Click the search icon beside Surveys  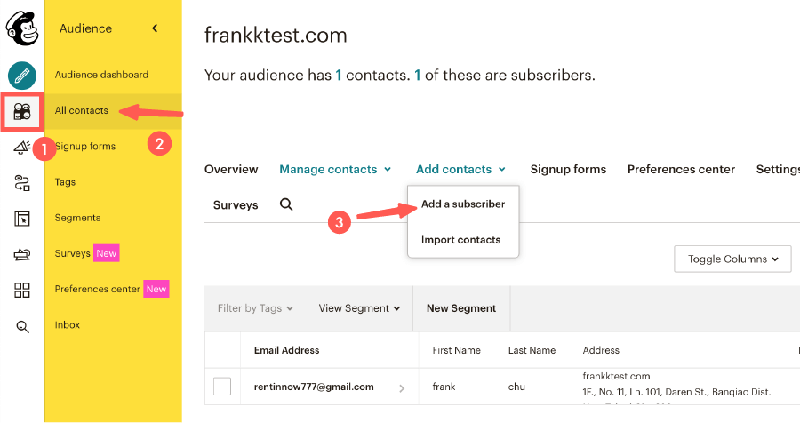286,204
